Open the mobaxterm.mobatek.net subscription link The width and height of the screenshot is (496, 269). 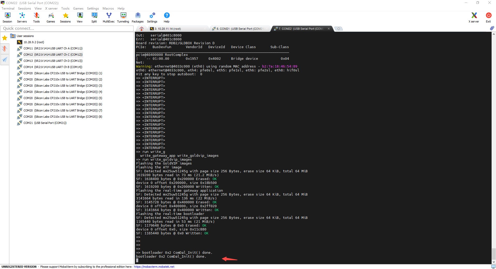[x=154, y=267]
